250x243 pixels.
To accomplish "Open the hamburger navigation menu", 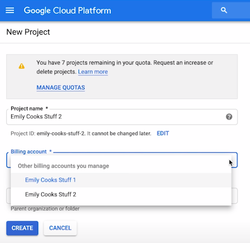I will [x=10, y=10].
